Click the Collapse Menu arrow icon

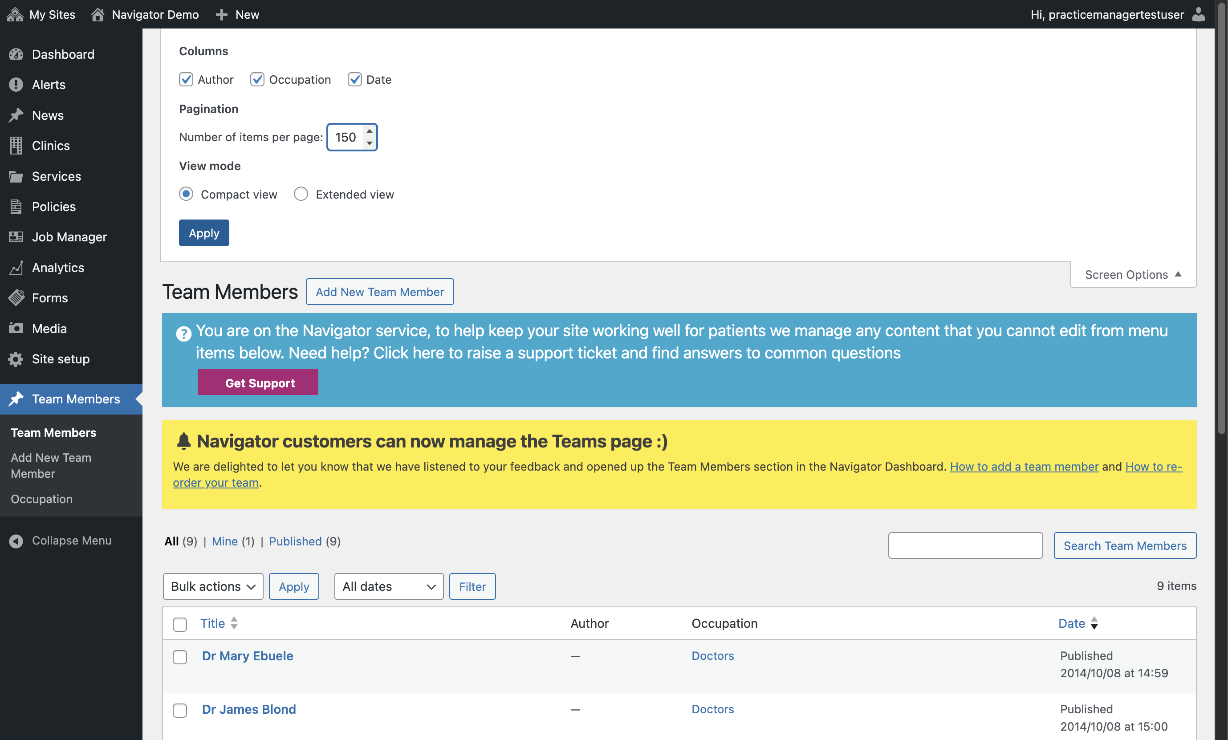(x=16, y=541)
